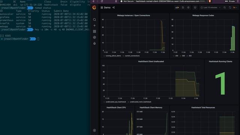Reload the browser page
This screenshot has height=135, width=240.
coord(102,1)
